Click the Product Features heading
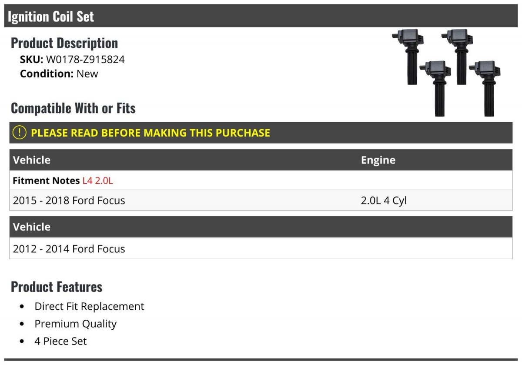The height and width of the screenshot is (365, 522). [57, 287]
